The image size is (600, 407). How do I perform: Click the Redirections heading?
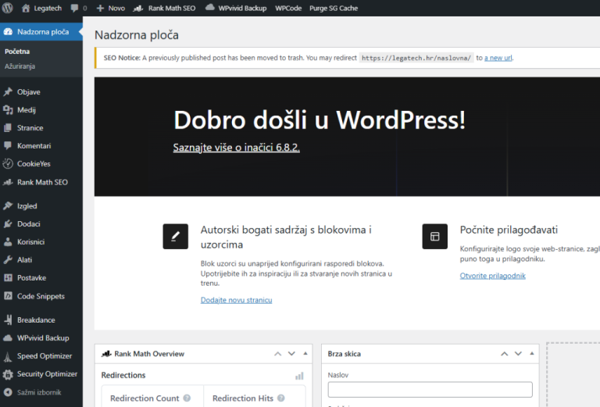(x=123, y=375)
